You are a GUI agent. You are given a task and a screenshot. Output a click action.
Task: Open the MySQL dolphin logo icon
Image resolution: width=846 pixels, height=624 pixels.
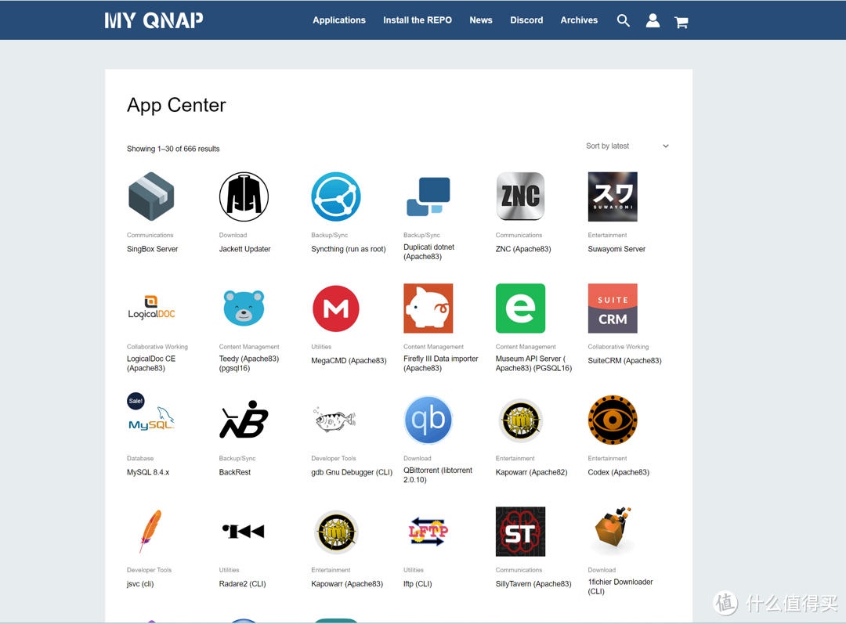pos(153,420)
